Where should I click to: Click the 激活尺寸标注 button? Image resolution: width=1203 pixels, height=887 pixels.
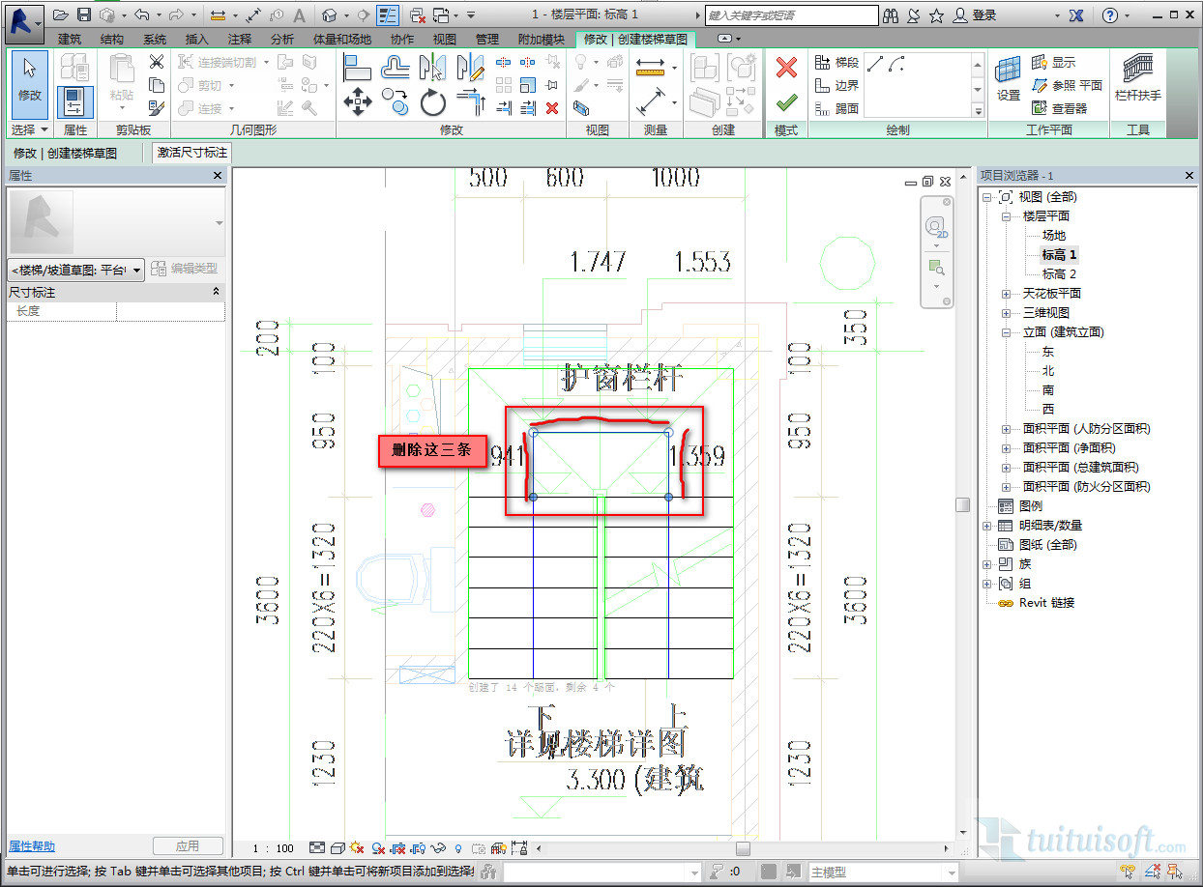click(x=191, y=153)
